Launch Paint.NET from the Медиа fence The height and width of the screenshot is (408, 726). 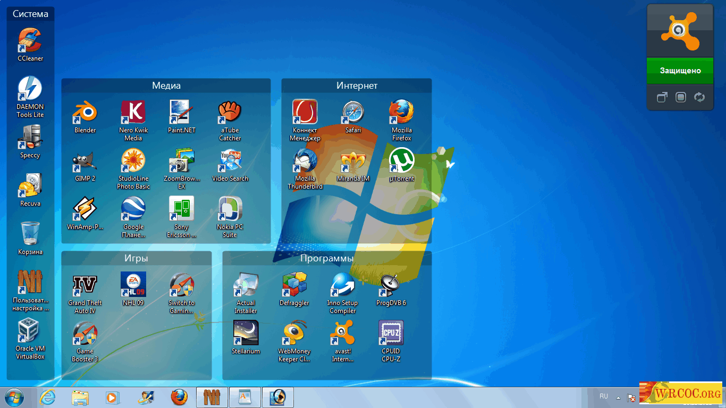[x=182, y=117]
